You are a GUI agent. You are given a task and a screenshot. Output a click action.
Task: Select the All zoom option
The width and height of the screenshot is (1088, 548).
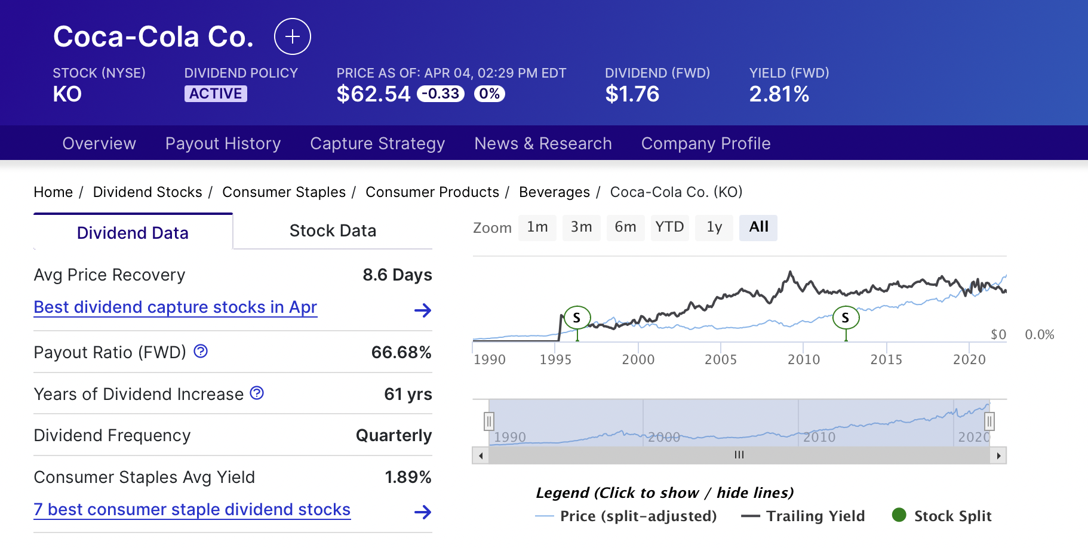pyautogui.click(x=758, y=227)
